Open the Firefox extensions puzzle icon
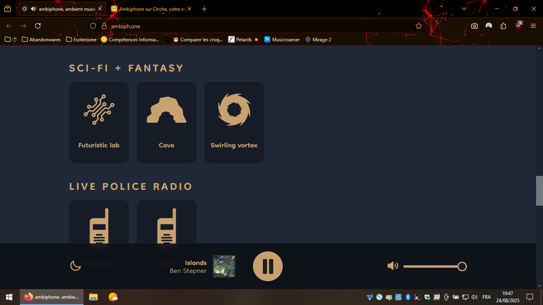The image size is (543, 305). coord(503,26)
